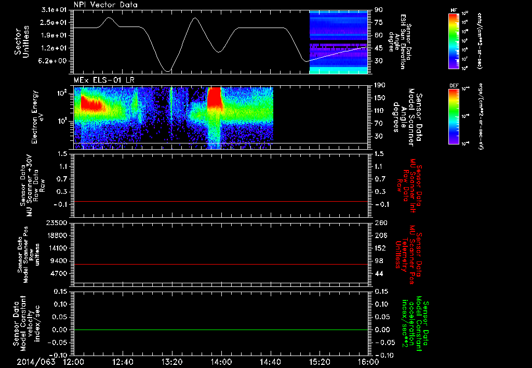Click the 45 degree elevation tick label
The height and width of the screenshot is (368, 532).
click(x=379, y=48)
